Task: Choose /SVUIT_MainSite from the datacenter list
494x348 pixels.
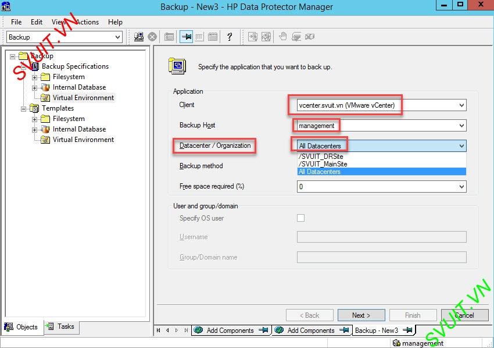Action: [381, 164]
